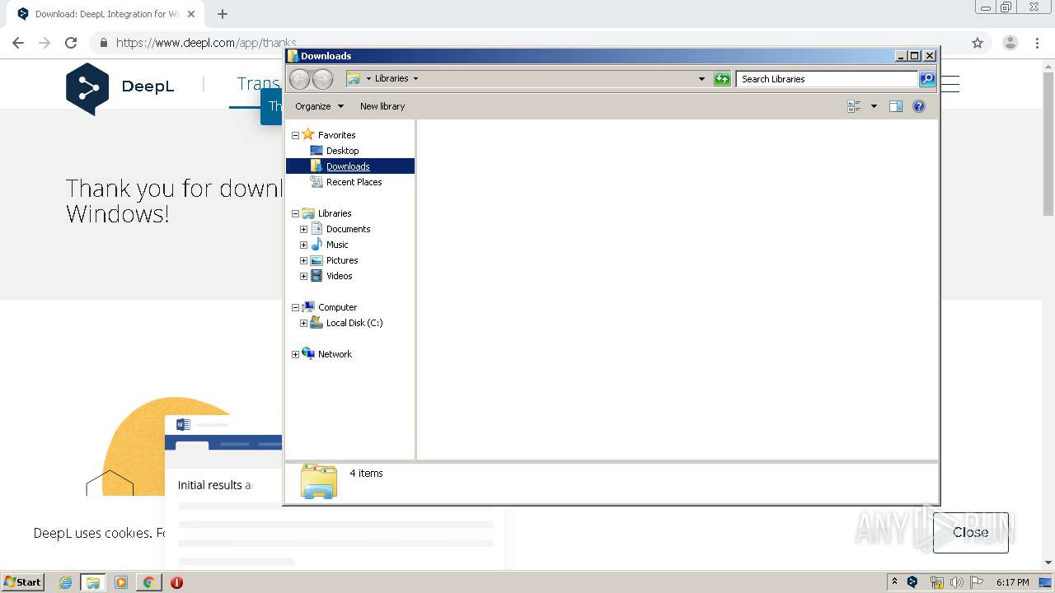Screen dimensions: 1055x593
Task: Click Windows Explorer taskbar icon
Action: pyautogui.click(x=93, y=582)
